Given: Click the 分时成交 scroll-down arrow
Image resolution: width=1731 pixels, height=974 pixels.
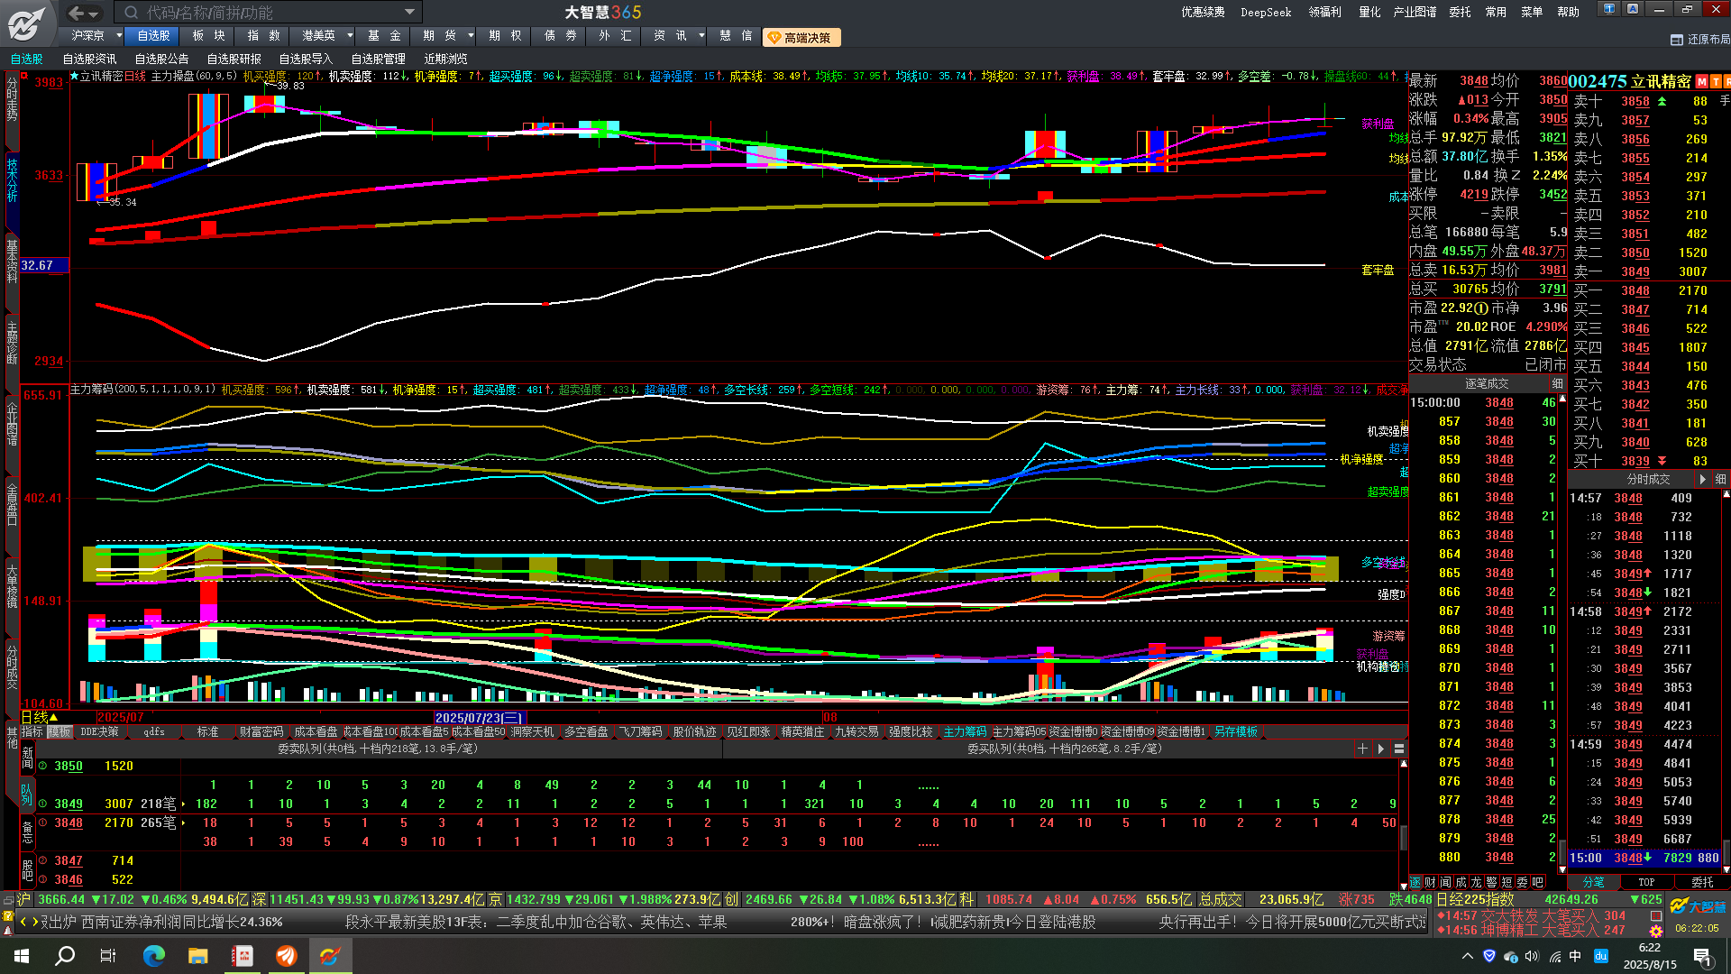Looking at the screenshot, I should [1726, 869].
